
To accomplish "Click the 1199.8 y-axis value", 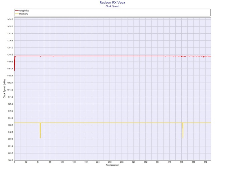I will (x=10, y=62).
